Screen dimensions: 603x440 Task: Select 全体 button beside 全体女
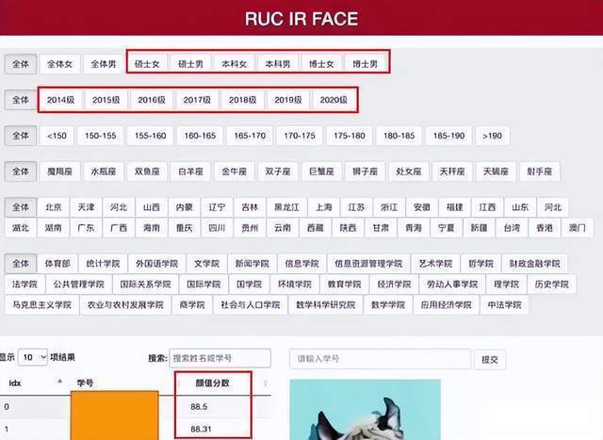click(21, 64)
